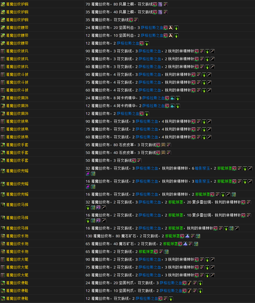Open 灌魔丝纹斗披 link in 75 灌魔丝纹布 row
The image size is (255, 303).
[x=17, y=82]
